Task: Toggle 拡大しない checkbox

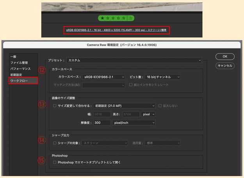Action: click(160, 106)
